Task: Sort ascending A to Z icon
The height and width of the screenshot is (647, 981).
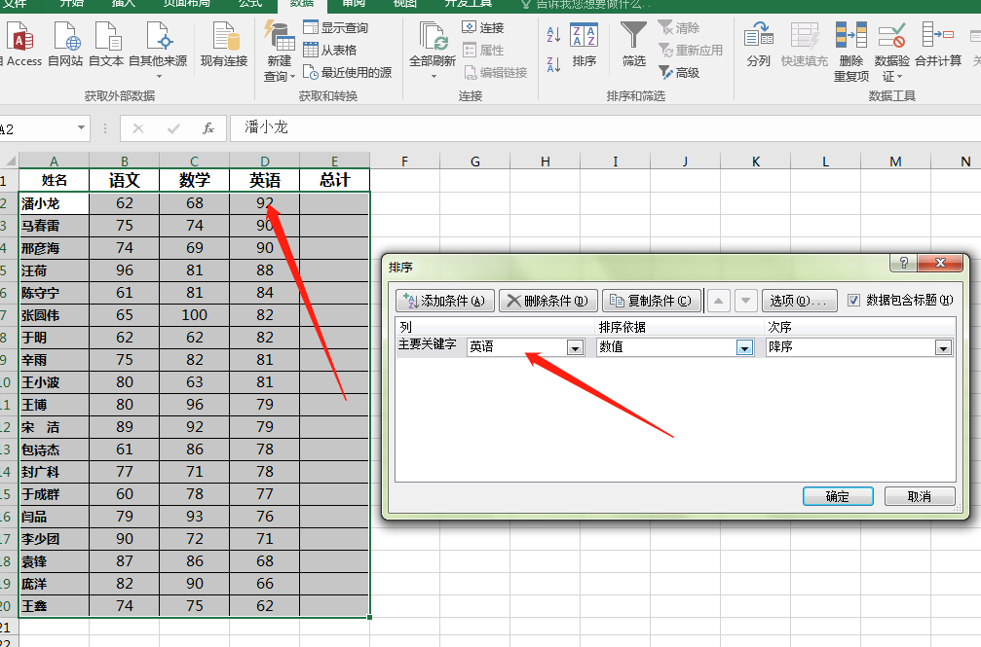Action: (x=553, y=35)
